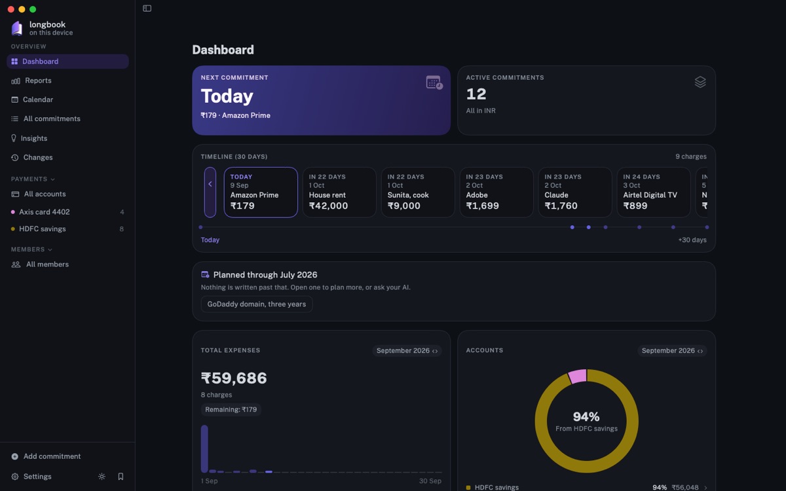Toggle the sidebar panel icon
786x491 pixels.
[x=147, y=9]
